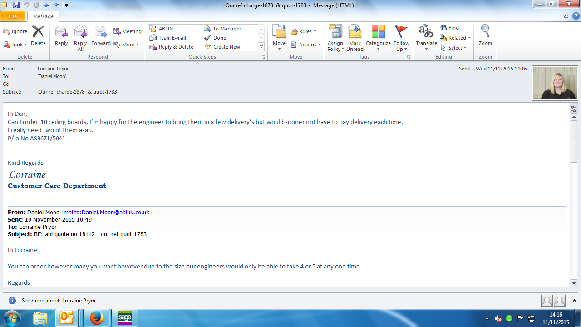The image size is (581, 327).
Task: Open the Move to folder menu
Action: [279, 38]
